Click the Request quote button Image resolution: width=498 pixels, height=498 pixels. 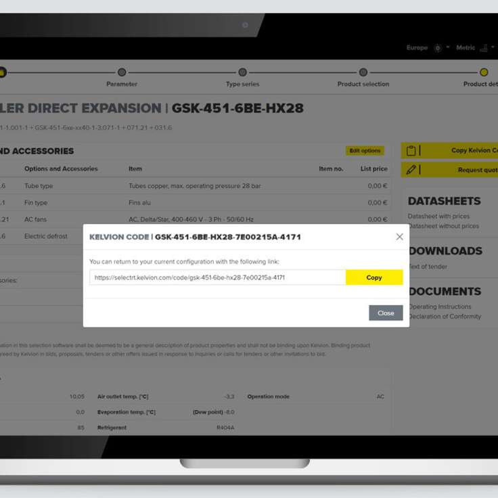coord(449,170)
